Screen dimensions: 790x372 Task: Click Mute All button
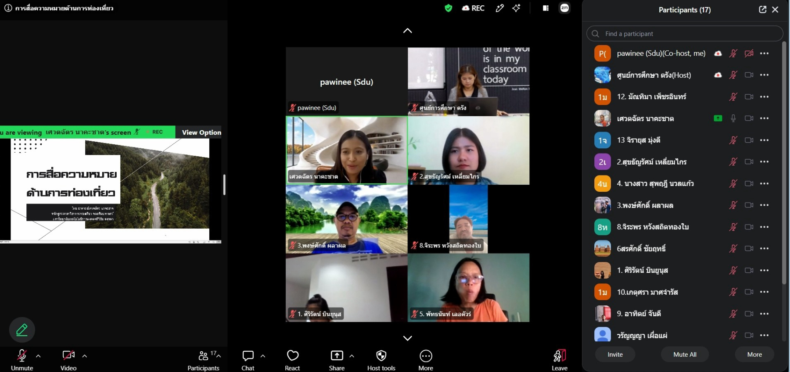(x=685, y=354)
